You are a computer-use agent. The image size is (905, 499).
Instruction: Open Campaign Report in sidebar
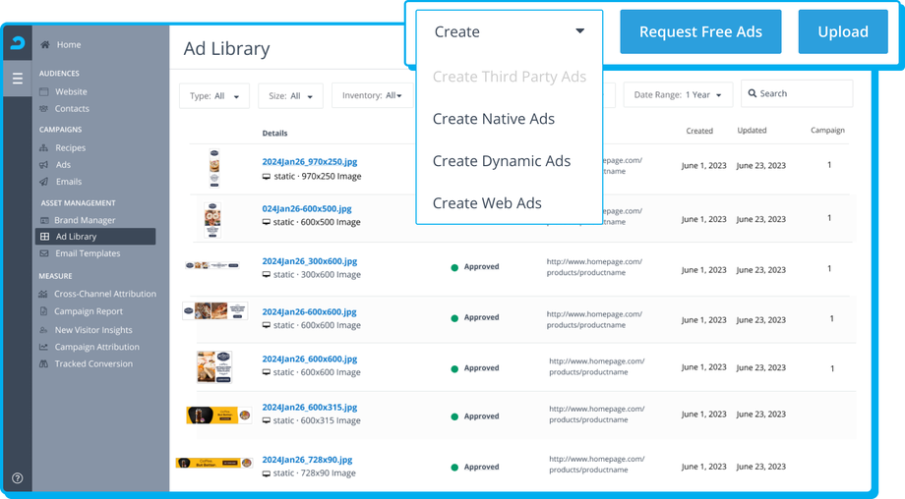(x=89, y=311)
